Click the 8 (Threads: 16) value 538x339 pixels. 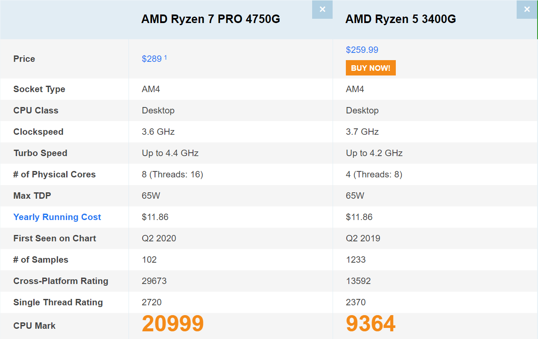click(173, 174)
